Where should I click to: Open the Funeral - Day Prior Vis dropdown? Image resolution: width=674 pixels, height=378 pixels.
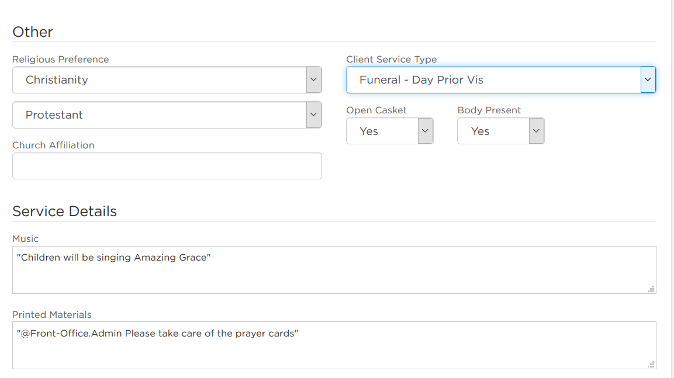tap(501, 80)
